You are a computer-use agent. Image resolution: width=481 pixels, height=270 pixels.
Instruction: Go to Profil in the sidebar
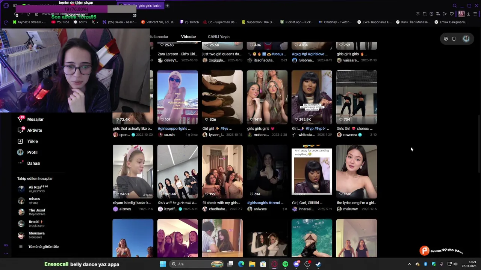27,152
